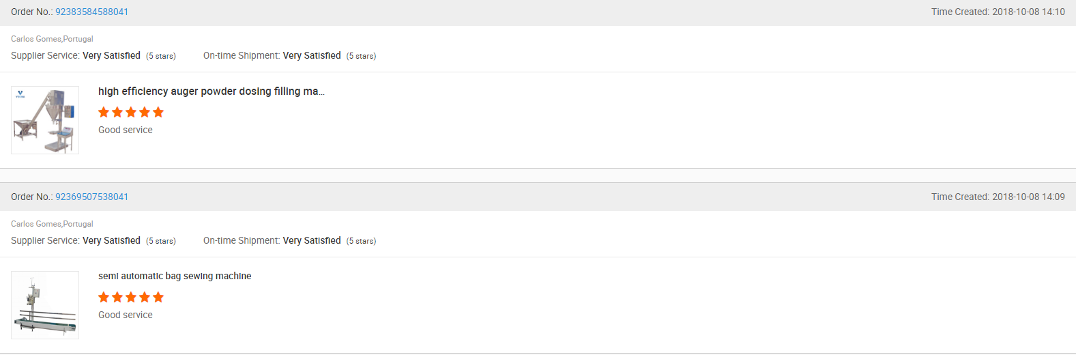This screenshot has width=1076, height=355.
Task: Click the bag sewing machine thumbnail
Action: click(45, 305)
